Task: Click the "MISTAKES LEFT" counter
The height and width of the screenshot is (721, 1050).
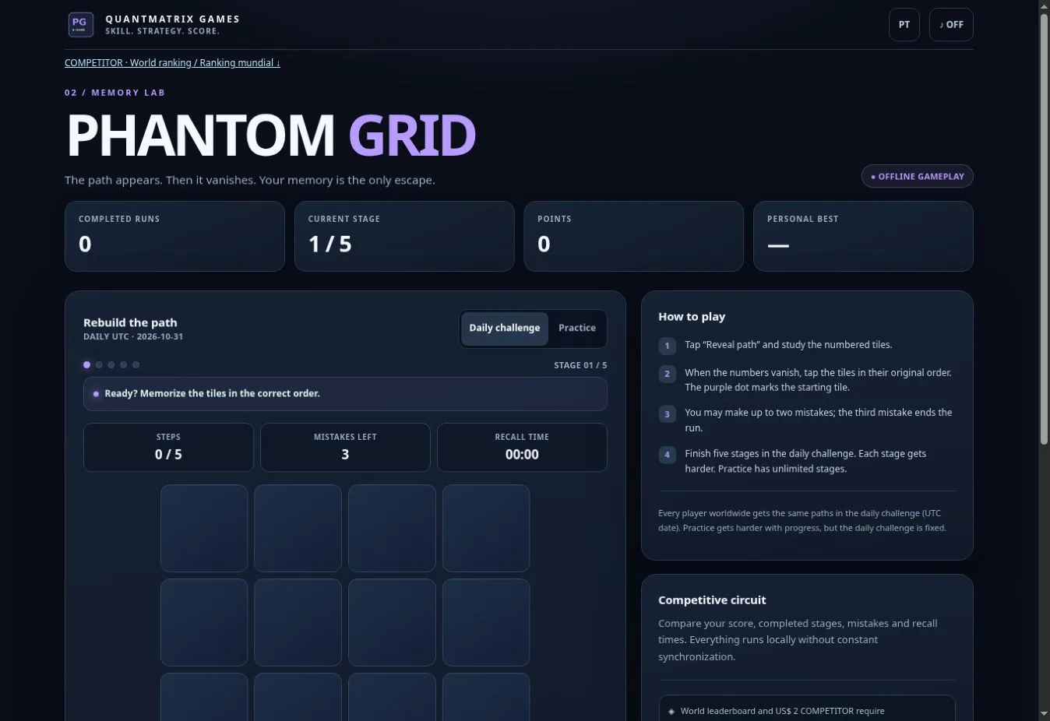Action: pyautogui.click(x=345, y=448)
